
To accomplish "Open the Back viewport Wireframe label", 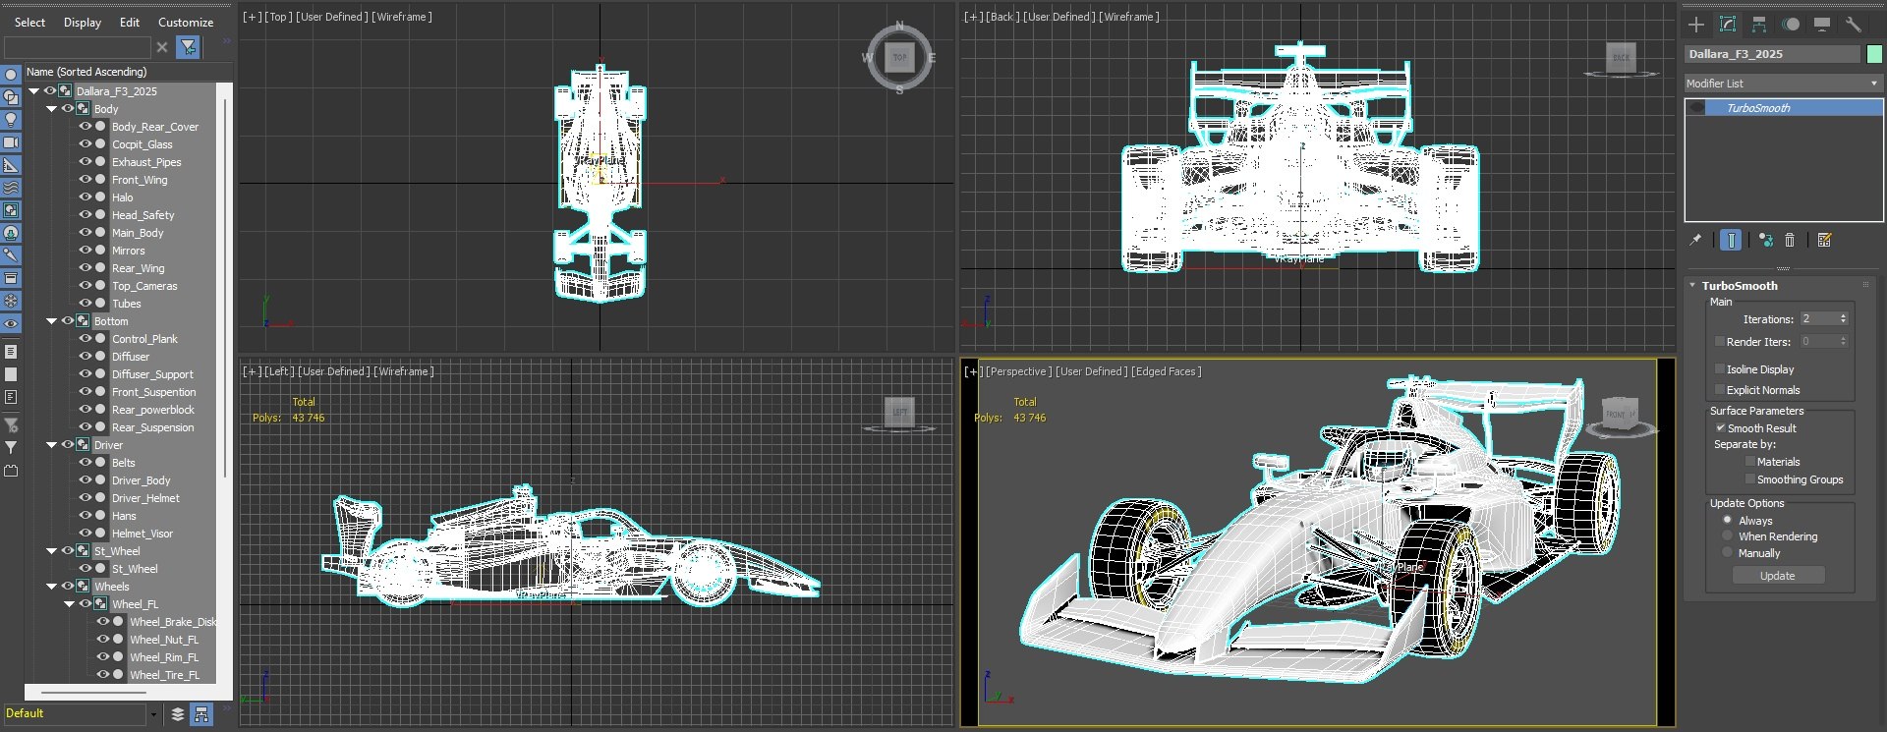I will tap(1129, 17).
